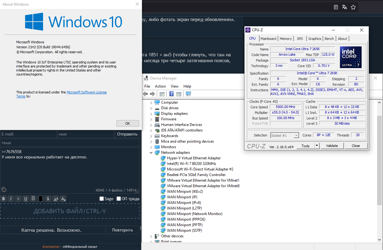The height and width of the screenshot is (250, 383).
Task: Expand the Other devices node
Action: 151,236
